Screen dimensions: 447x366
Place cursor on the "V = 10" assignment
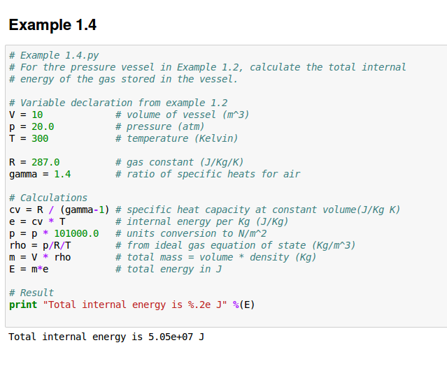pyautogui.click(x=26, y=115)
